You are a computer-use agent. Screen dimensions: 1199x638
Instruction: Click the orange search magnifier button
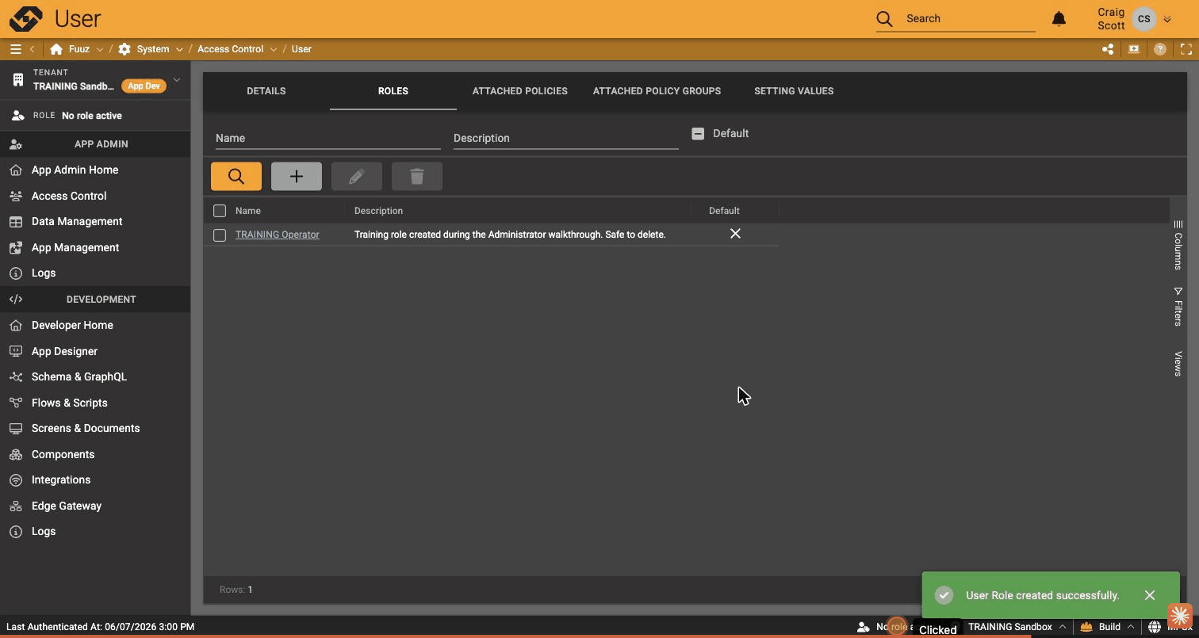coord(236,176)
